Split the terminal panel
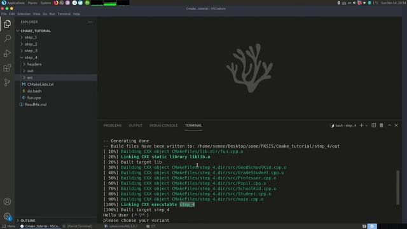Viewport: 407px width, 229px height. 373,125
